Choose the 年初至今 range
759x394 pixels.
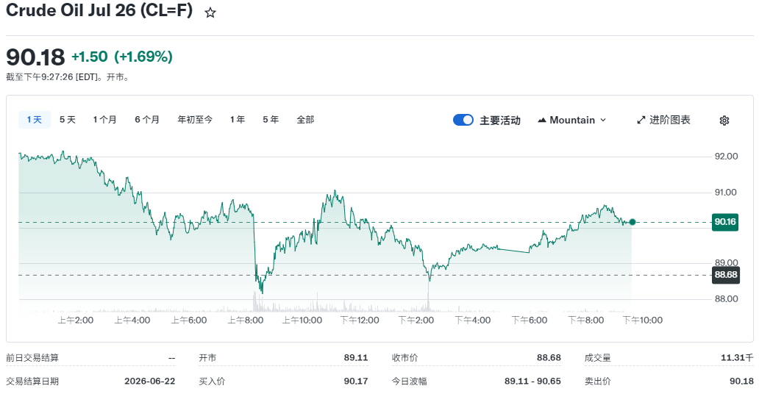point(195,120)
